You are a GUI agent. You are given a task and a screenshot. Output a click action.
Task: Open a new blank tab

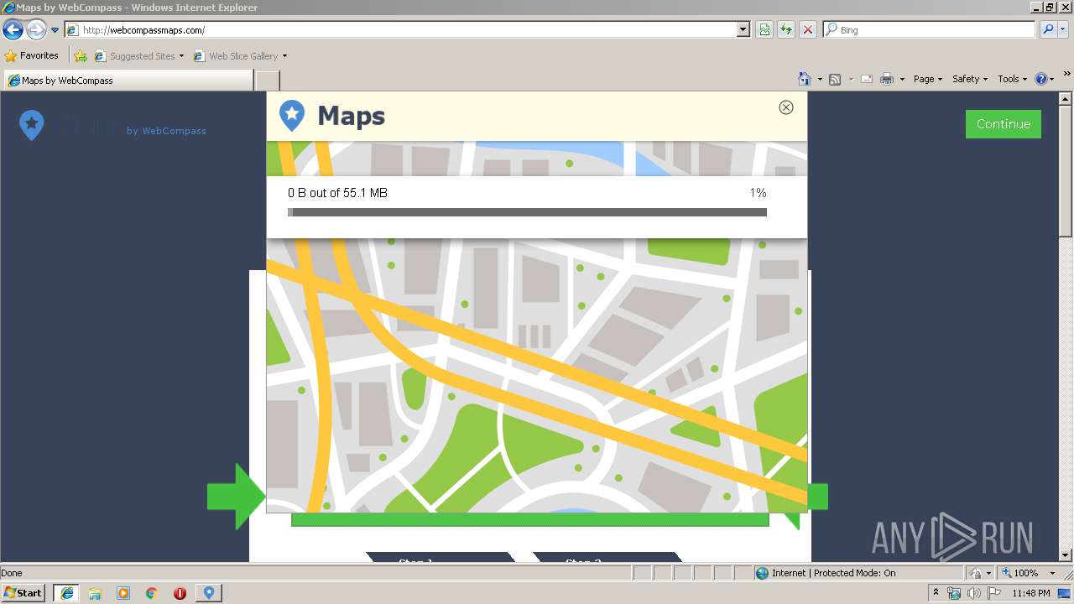267,81
